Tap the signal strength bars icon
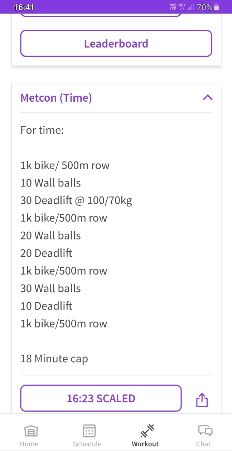 pos(190,7)
